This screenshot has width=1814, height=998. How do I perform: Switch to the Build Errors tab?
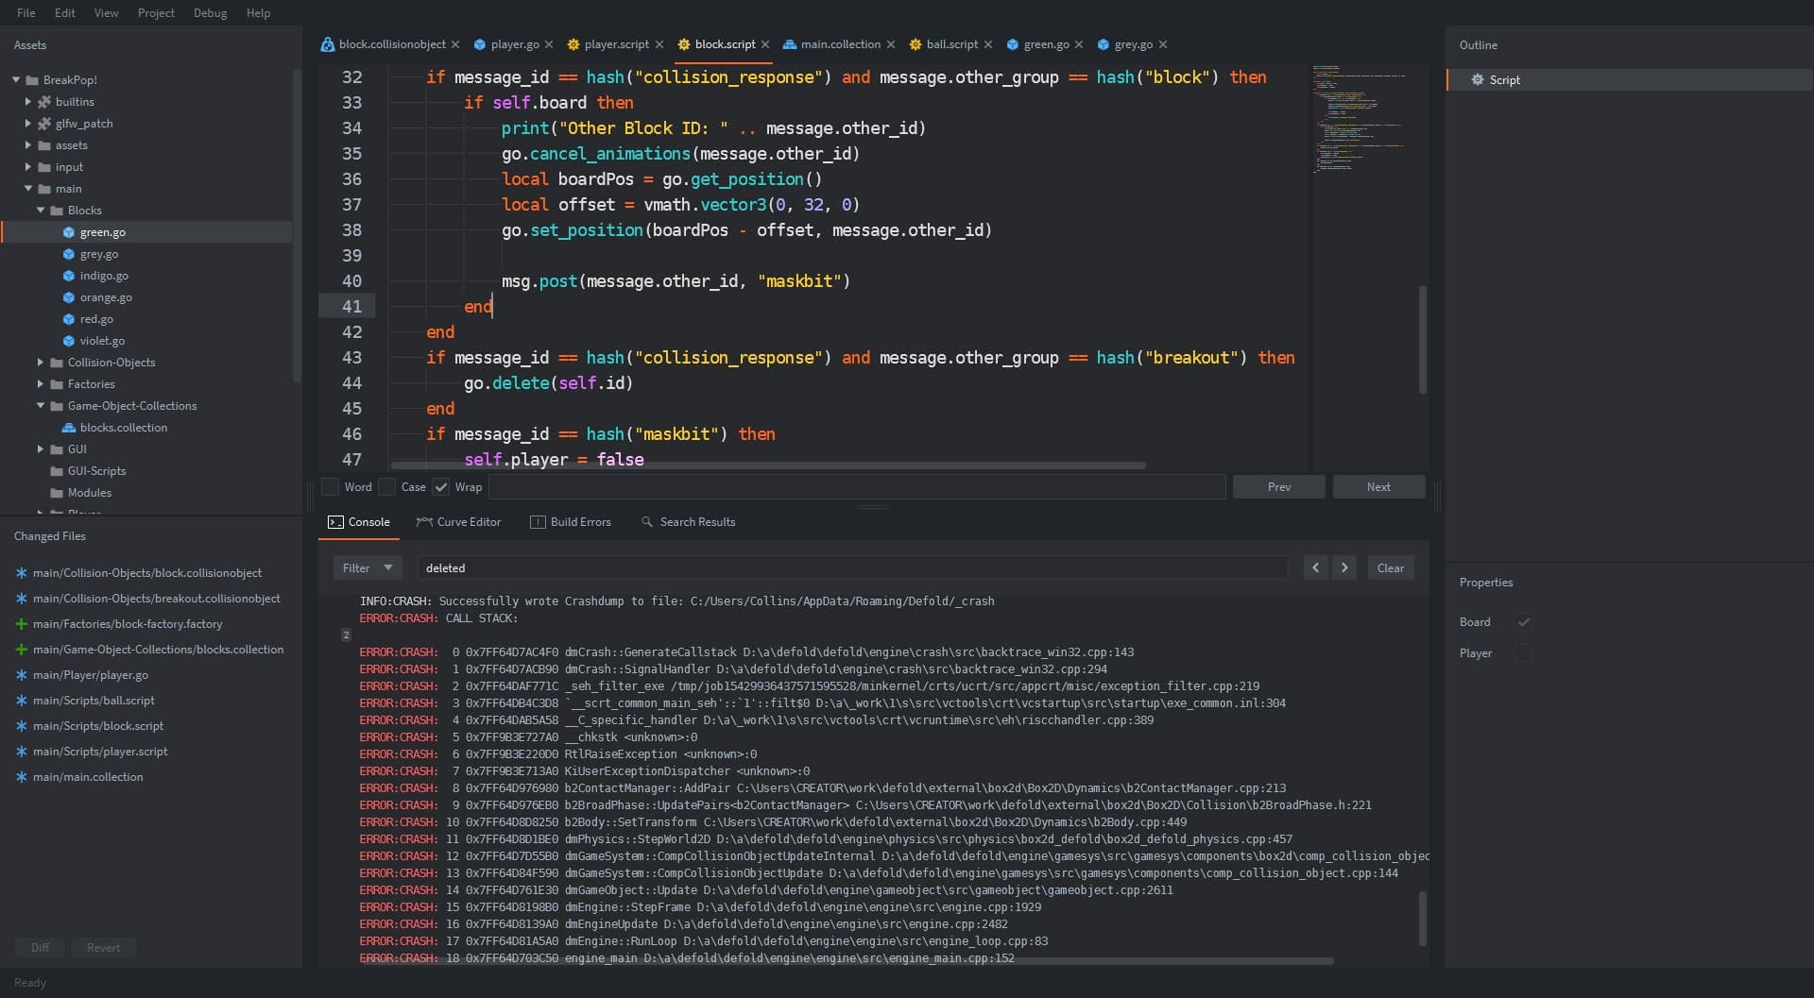pyautogui.click(x=571, y=522)
